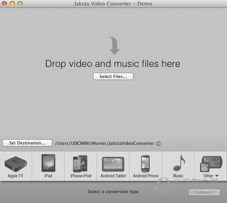Viewport: 227px width, 203px height.
Task: Reveal destination folder via arrow icon
Action: click(x=158, y=144)
